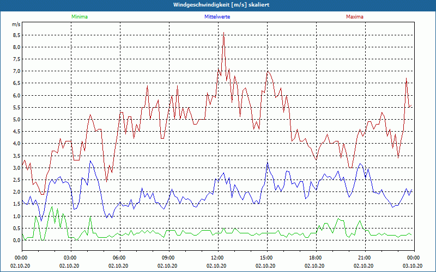Click the Maxima legend label
This screenshot has width=436, height=272.
tap(355, 17)
